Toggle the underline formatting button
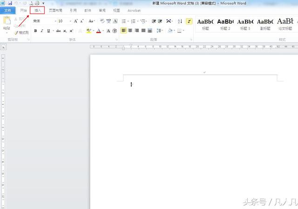 (x=49, y=31)
